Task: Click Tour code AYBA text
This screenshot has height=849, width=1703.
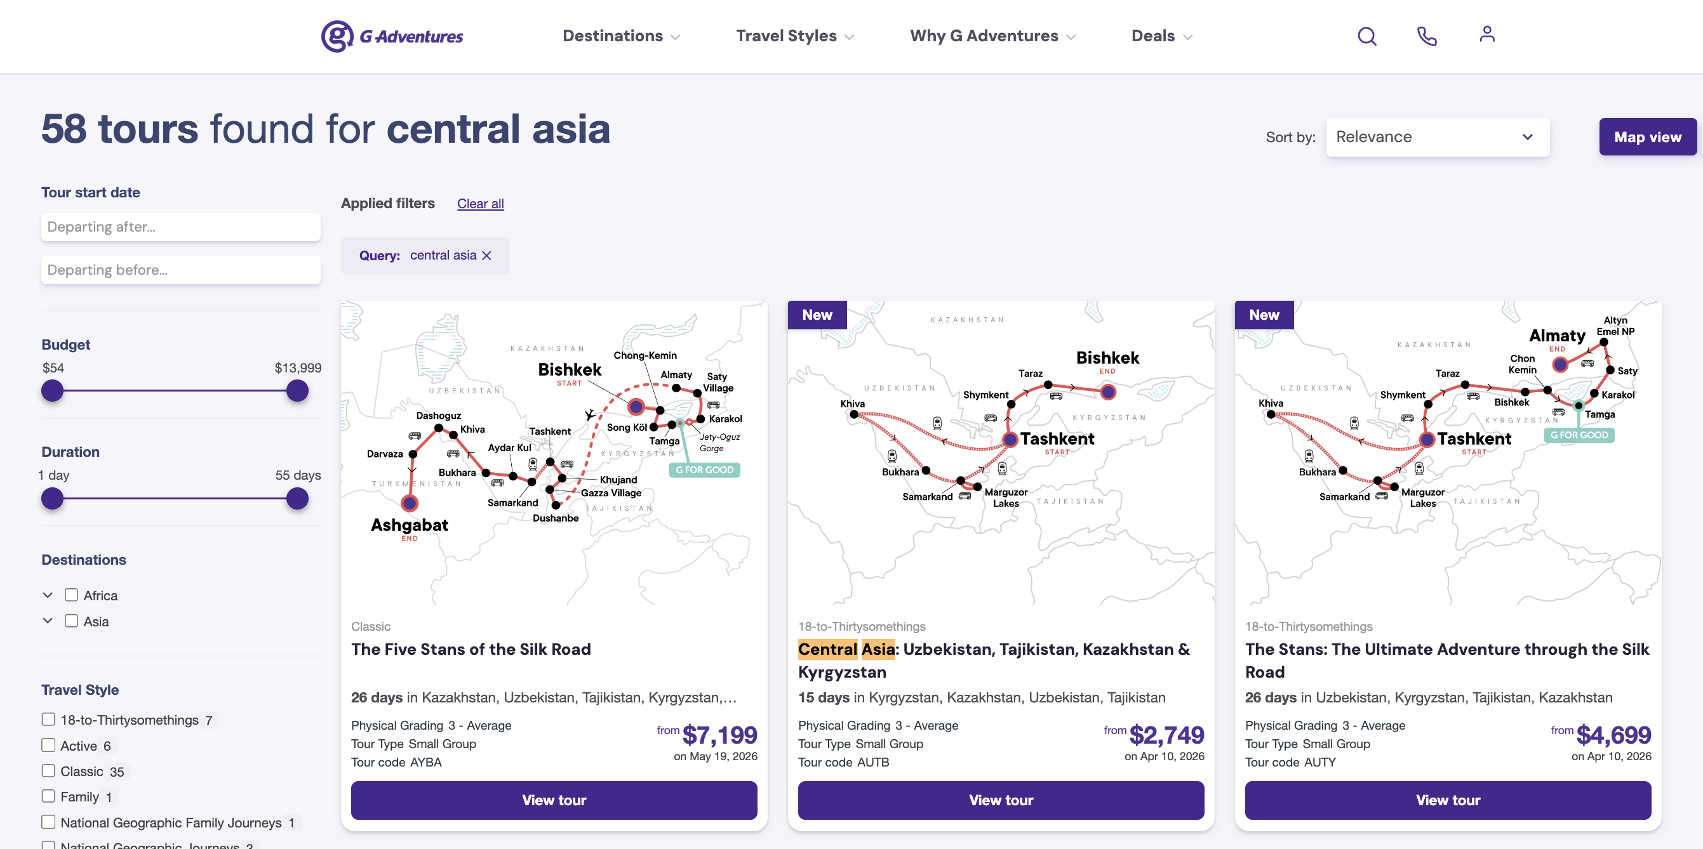Action: click(396, 763)
